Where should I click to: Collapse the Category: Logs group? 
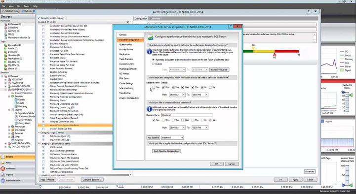39,133
